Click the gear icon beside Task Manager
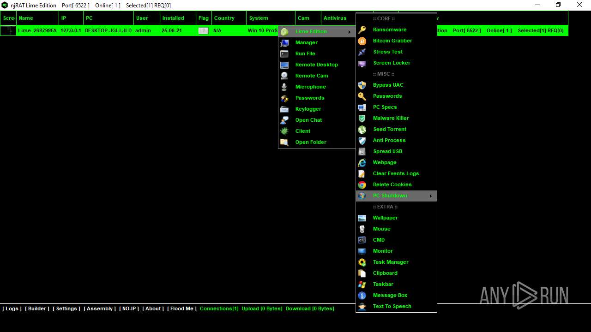The image size is (591, 332). pos(362,262)
